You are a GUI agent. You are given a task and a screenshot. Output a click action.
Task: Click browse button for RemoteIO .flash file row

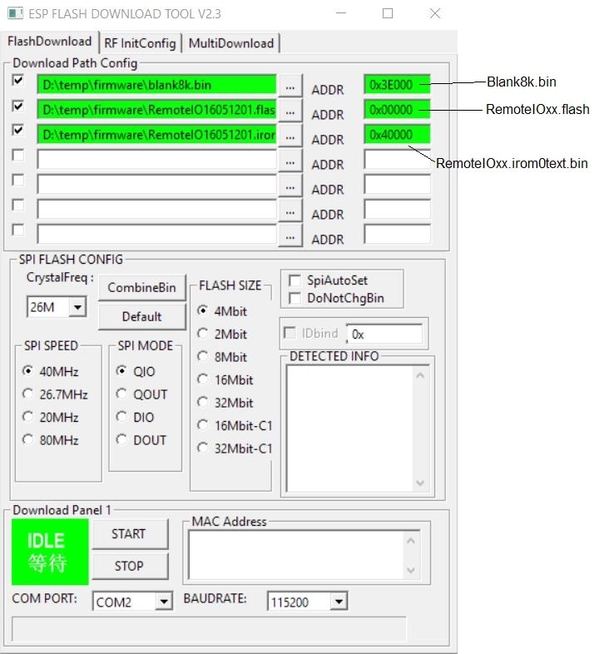[x=289, y=110]
